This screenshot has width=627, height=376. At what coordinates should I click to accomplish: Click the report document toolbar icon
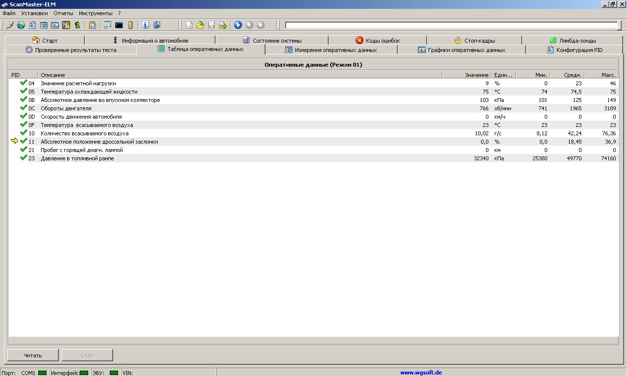pos(32,25)
